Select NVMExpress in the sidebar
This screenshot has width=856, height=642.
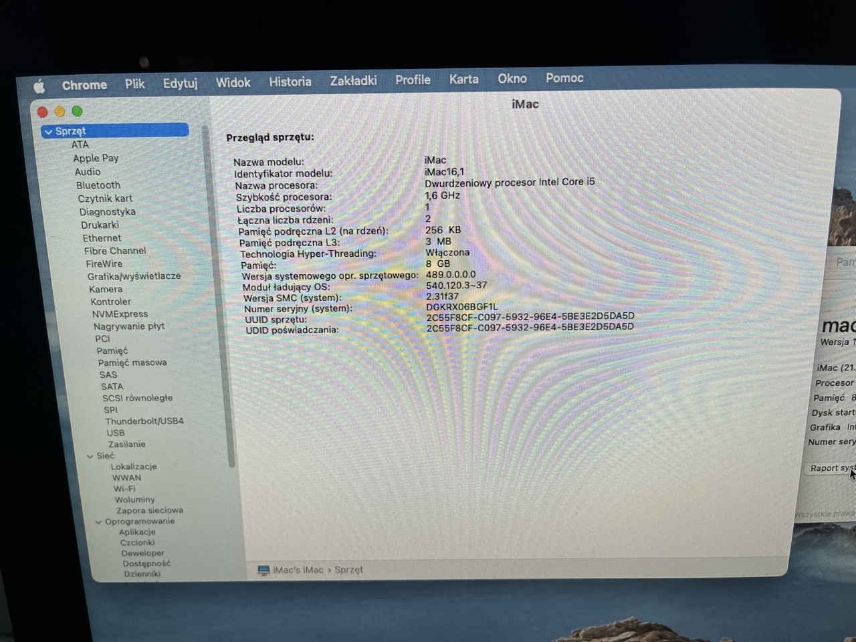[120, 314]
